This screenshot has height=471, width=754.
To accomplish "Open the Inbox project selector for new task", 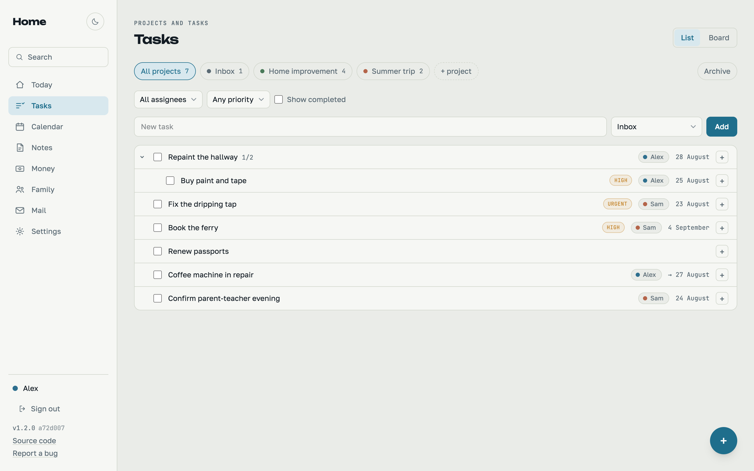I will [x=657, y=126].
